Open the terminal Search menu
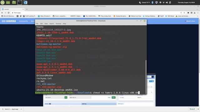200x112 pixels. click(x=52, y=24)
